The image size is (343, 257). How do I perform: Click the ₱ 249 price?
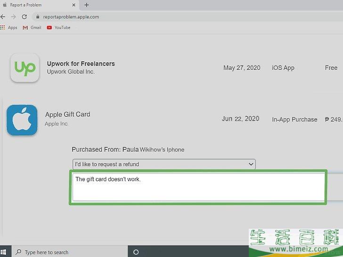(x=334, y=120)
